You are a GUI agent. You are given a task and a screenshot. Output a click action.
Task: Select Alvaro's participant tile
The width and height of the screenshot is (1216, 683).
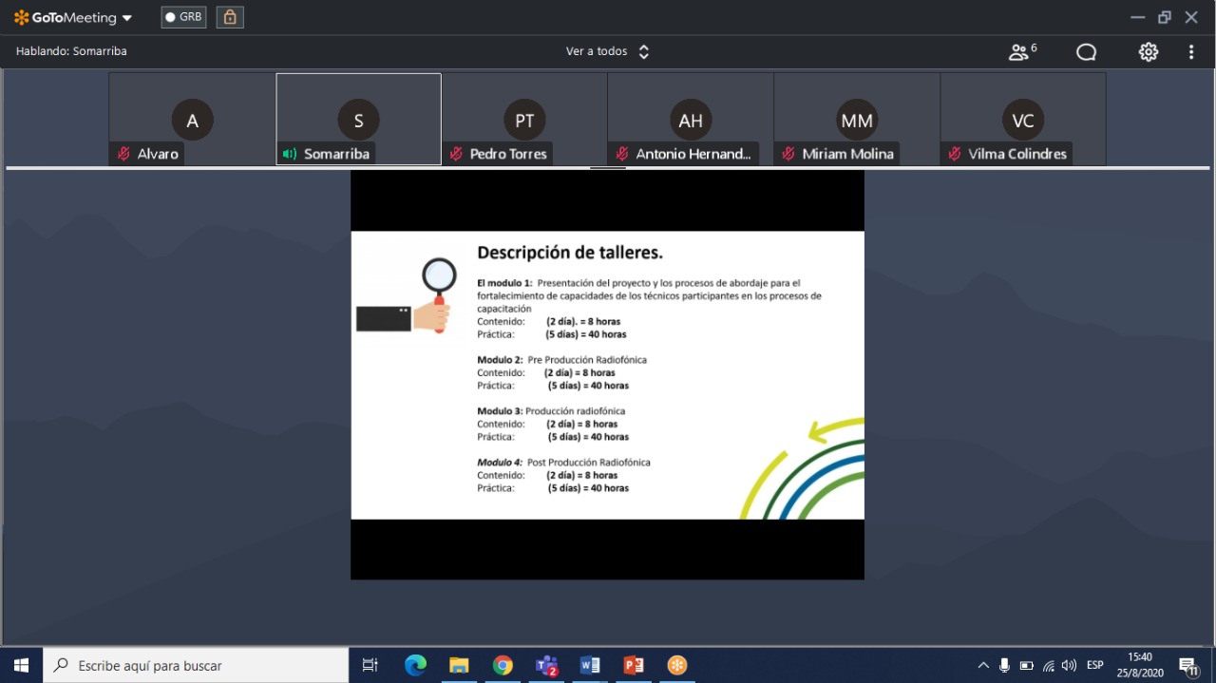pos(192,119)
